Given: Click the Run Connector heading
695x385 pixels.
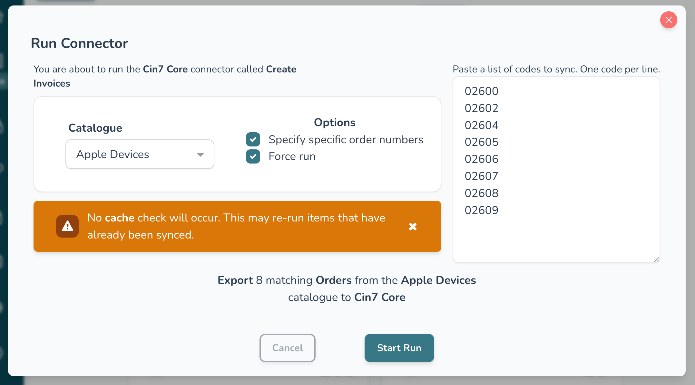Looking at the screenshot, I should click(79, 43).
